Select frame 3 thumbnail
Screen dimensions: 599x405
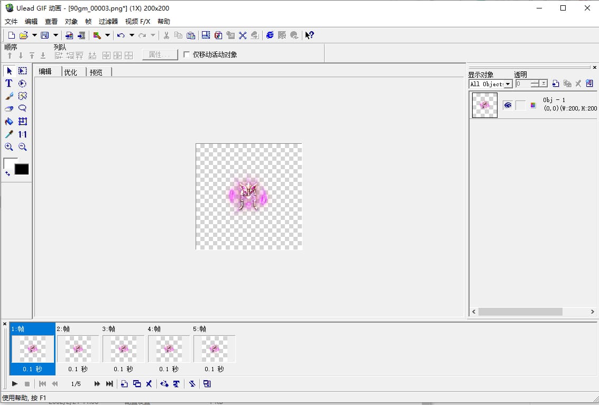[x=123, y=349]
